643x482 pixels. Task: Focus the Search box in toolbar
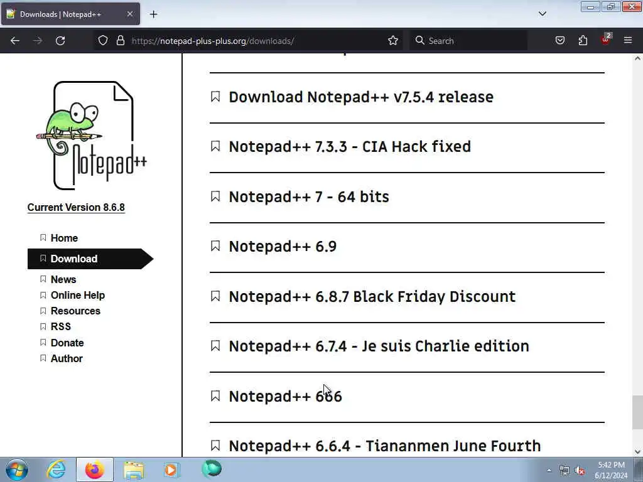pyautogui.click(x=468, y=41)
